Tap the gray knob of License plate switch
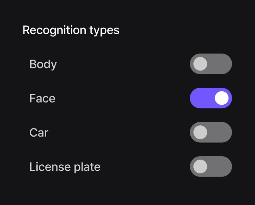Image resolution: width=255 pixels, height=205 pixels. (200, 166)
